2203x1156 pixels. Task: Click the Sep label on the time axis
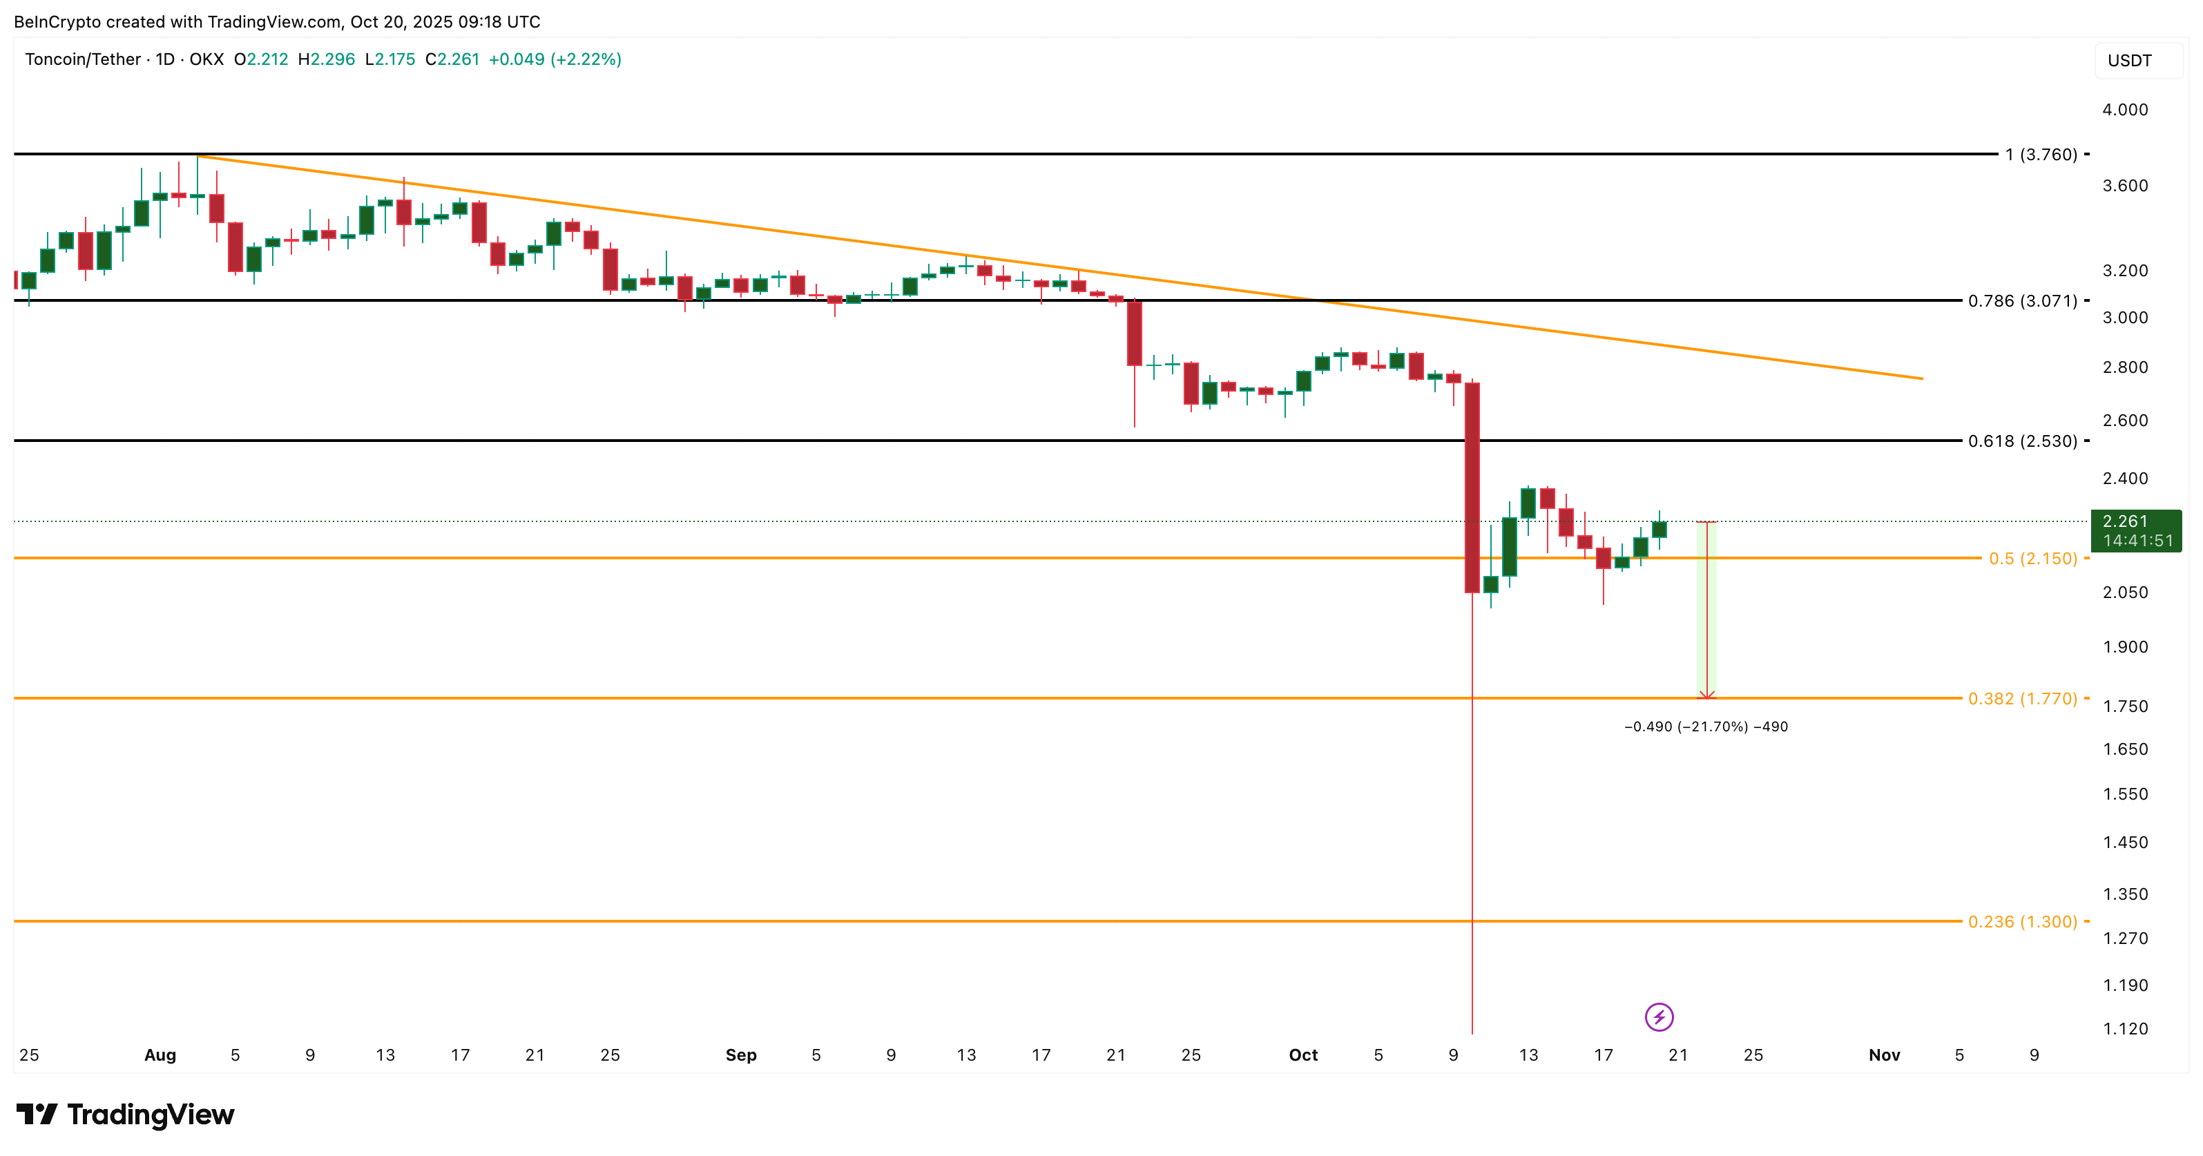740,1055
